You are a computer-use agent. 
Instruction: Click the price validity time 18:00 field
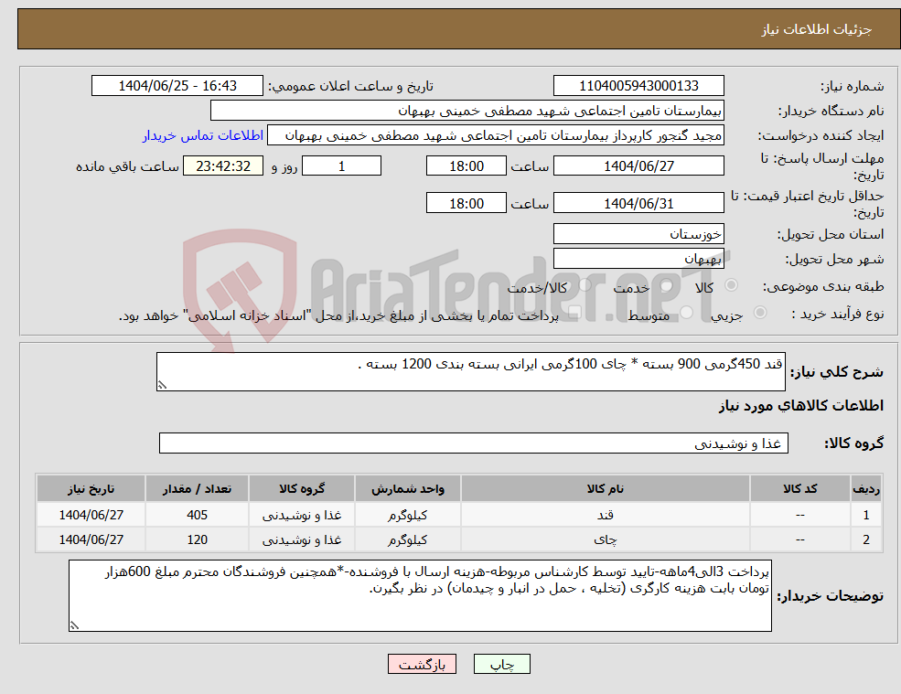click(x=466, y=203)
